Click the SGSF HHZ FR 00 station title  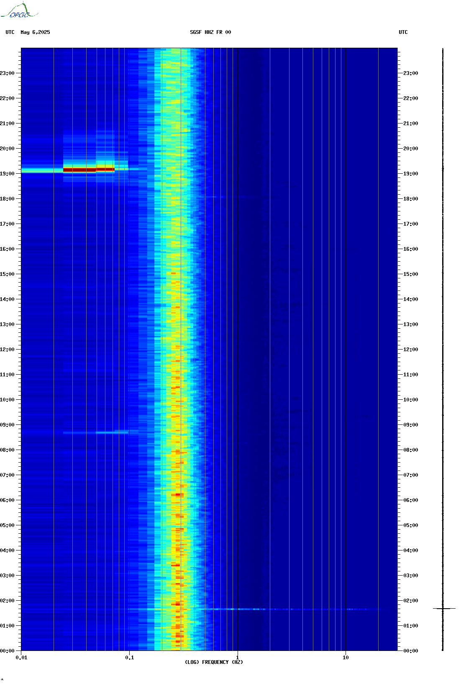[x=210, y=32]
